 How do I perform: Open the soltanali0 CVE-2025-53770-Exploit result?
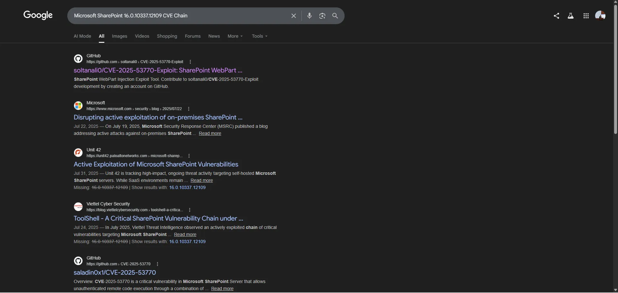158,70
